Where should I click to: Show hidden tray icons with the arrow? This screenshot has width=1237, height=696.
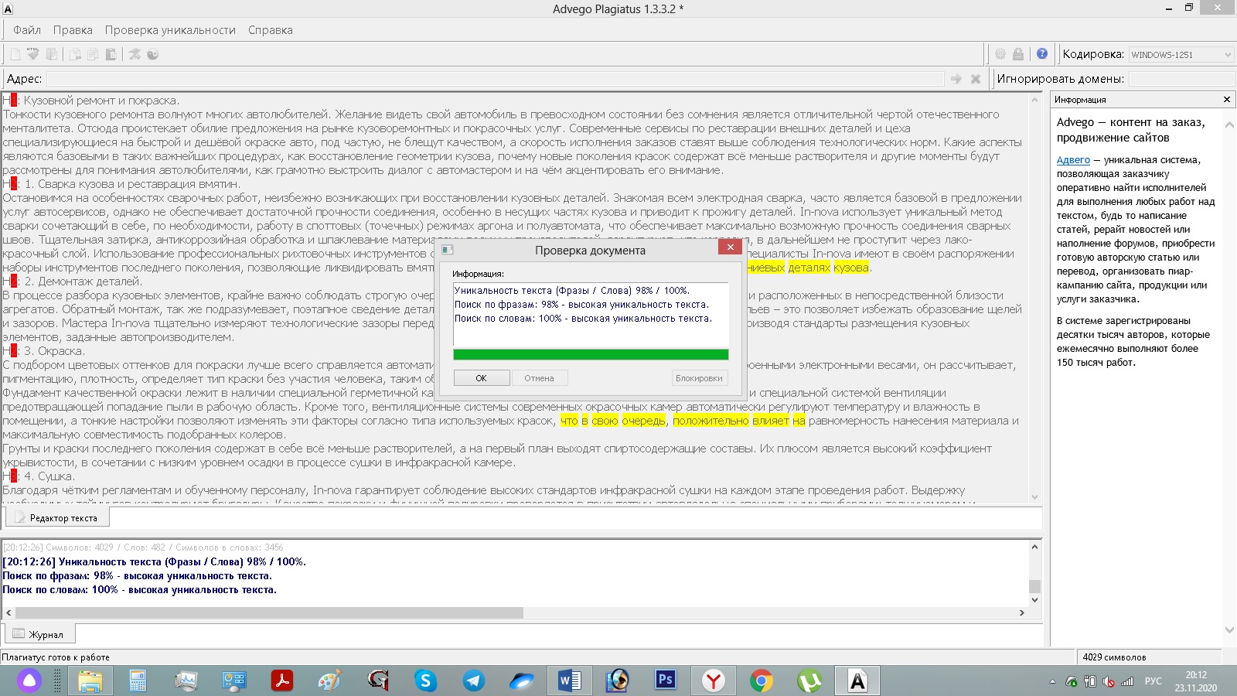click(x=1051, y=681)
